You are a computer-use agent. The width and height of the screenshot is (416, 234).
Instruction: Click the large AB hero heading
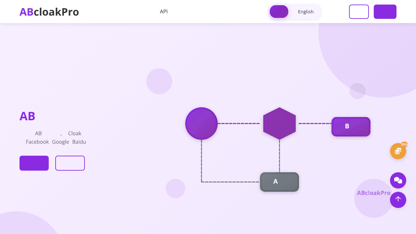click(27, 116)
